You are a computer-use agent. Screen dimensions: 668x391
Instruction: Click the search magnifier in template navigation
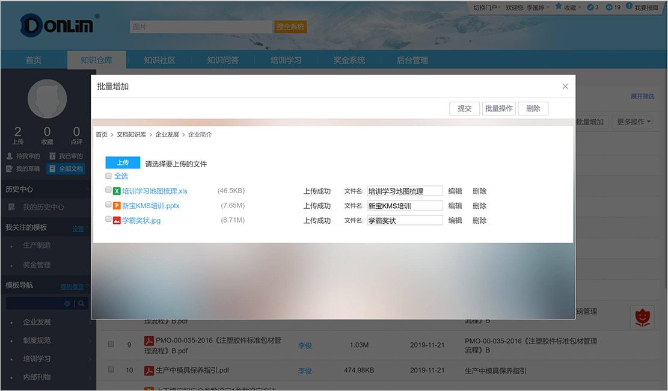81,304
